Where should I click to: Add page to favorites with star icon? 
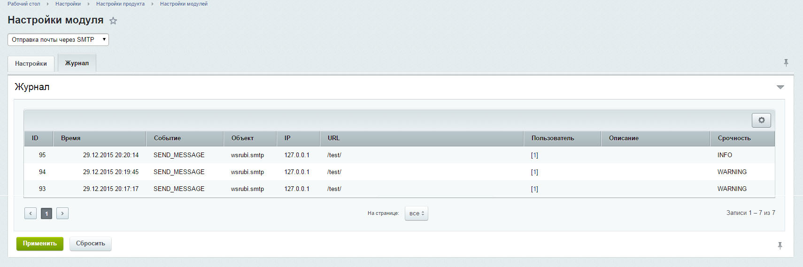point(113,21)
